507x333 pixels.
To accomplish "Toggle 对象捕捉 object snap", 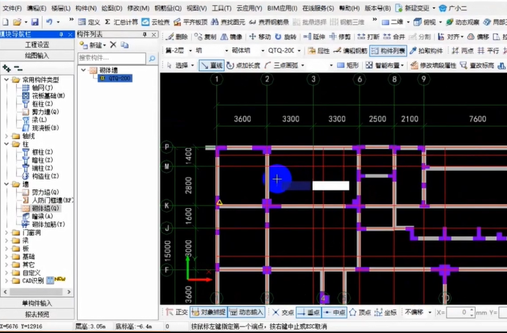I will (209, 312).
